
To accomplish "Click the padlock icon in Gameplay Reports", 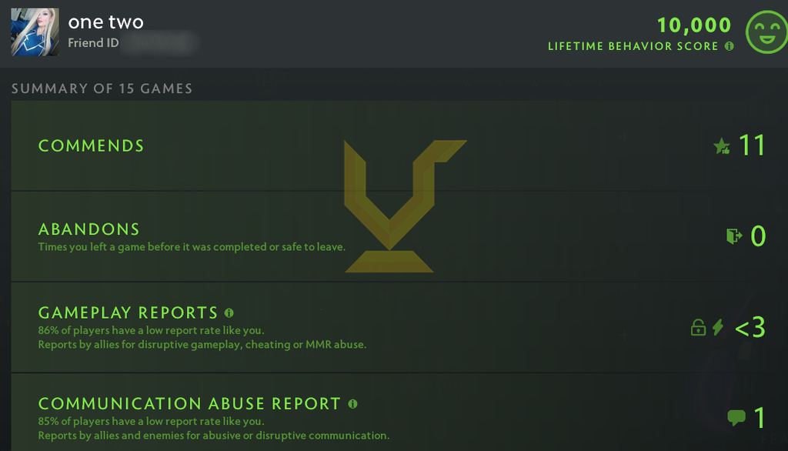I will pyautogui.click(x=698, y=327).
